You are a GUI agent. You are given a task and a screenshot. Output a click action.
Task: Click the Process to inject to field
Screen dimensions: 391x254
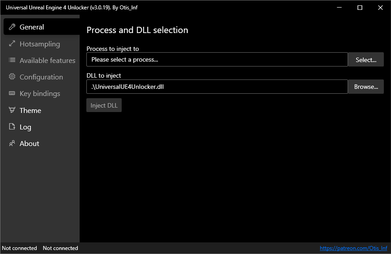point(217,59)
